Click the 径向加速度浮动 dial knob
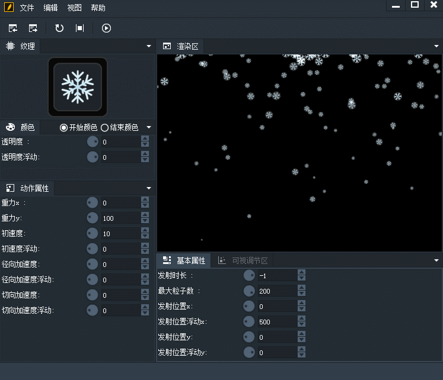 click(93, 279)
